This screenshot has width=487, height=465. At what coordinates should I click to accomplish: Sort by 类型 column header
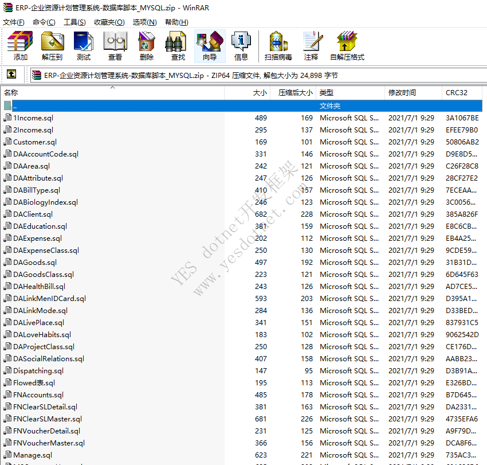pos(350,93)
